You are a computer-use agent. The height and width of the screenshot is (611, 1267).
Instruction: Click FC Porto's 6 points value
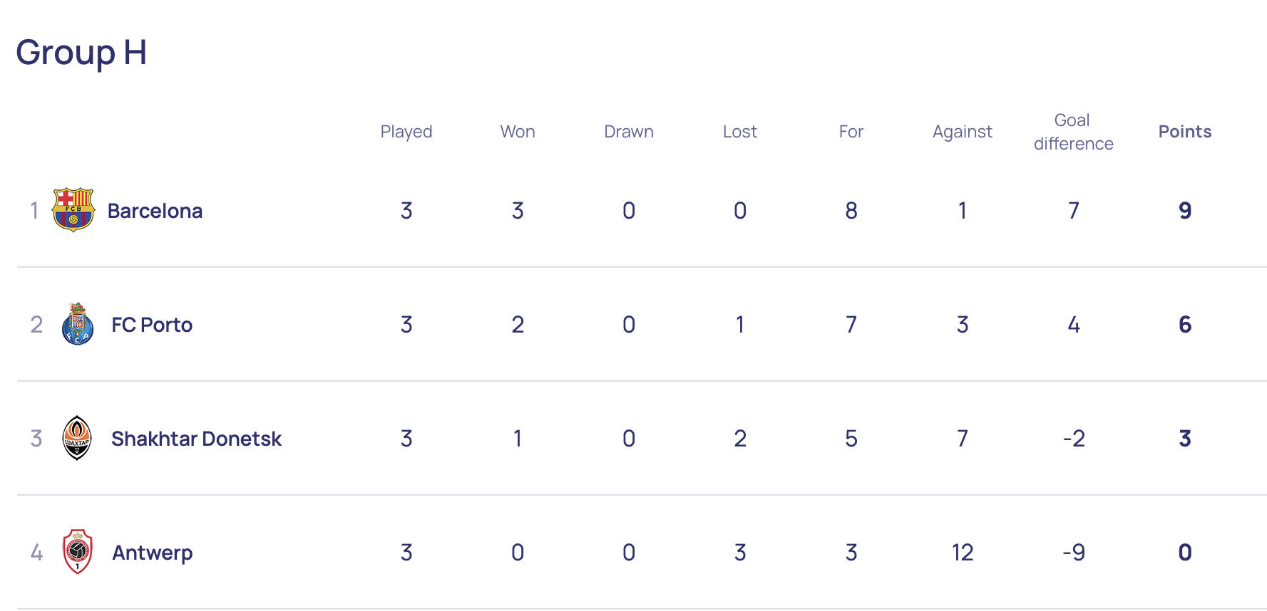coord(1185,325)
